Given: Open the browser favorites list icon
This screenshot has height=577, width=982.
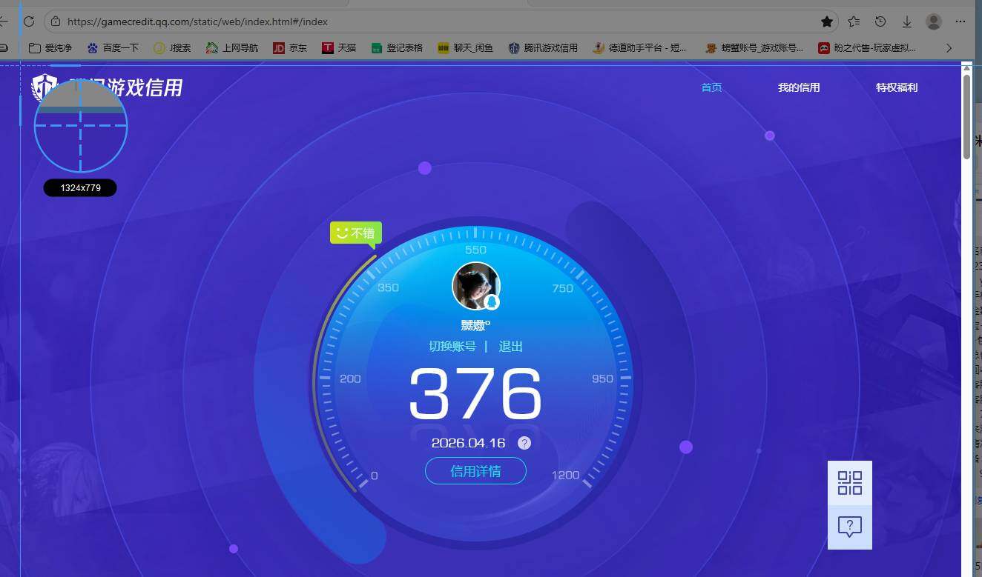Looking at the screenshot, I should (x=854, y=21).
